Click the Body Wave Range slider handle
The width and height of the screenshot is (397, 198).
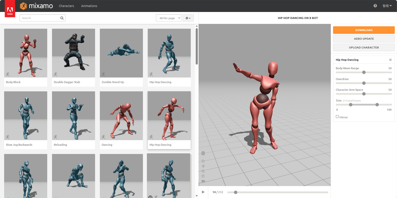(x=364, y=72)
